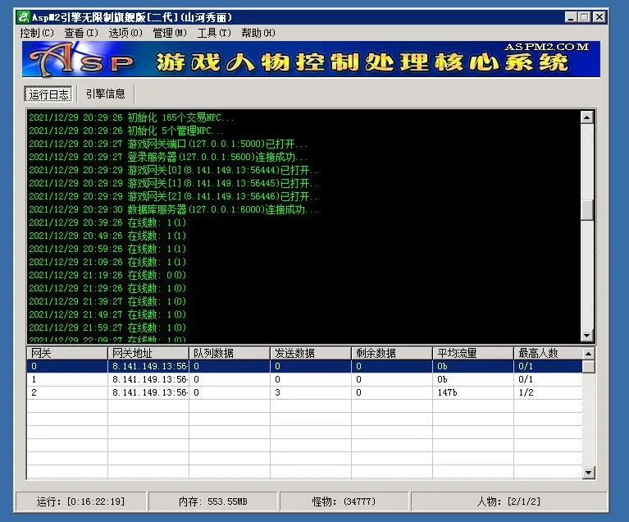Click log line 初始化 5个管理NPC
Screen dimensions: 629x522
(x=126, y=130)
